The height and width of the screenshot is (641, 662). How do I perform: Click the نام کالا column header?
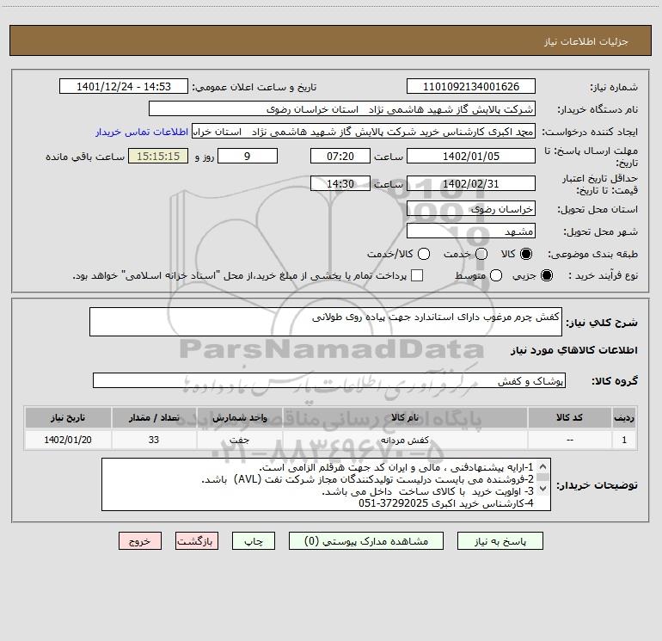tap(405, 418)
